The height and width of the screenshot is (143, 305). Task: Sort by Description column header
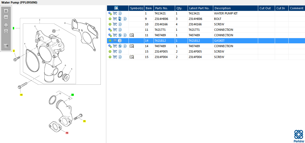click(235, 8)
